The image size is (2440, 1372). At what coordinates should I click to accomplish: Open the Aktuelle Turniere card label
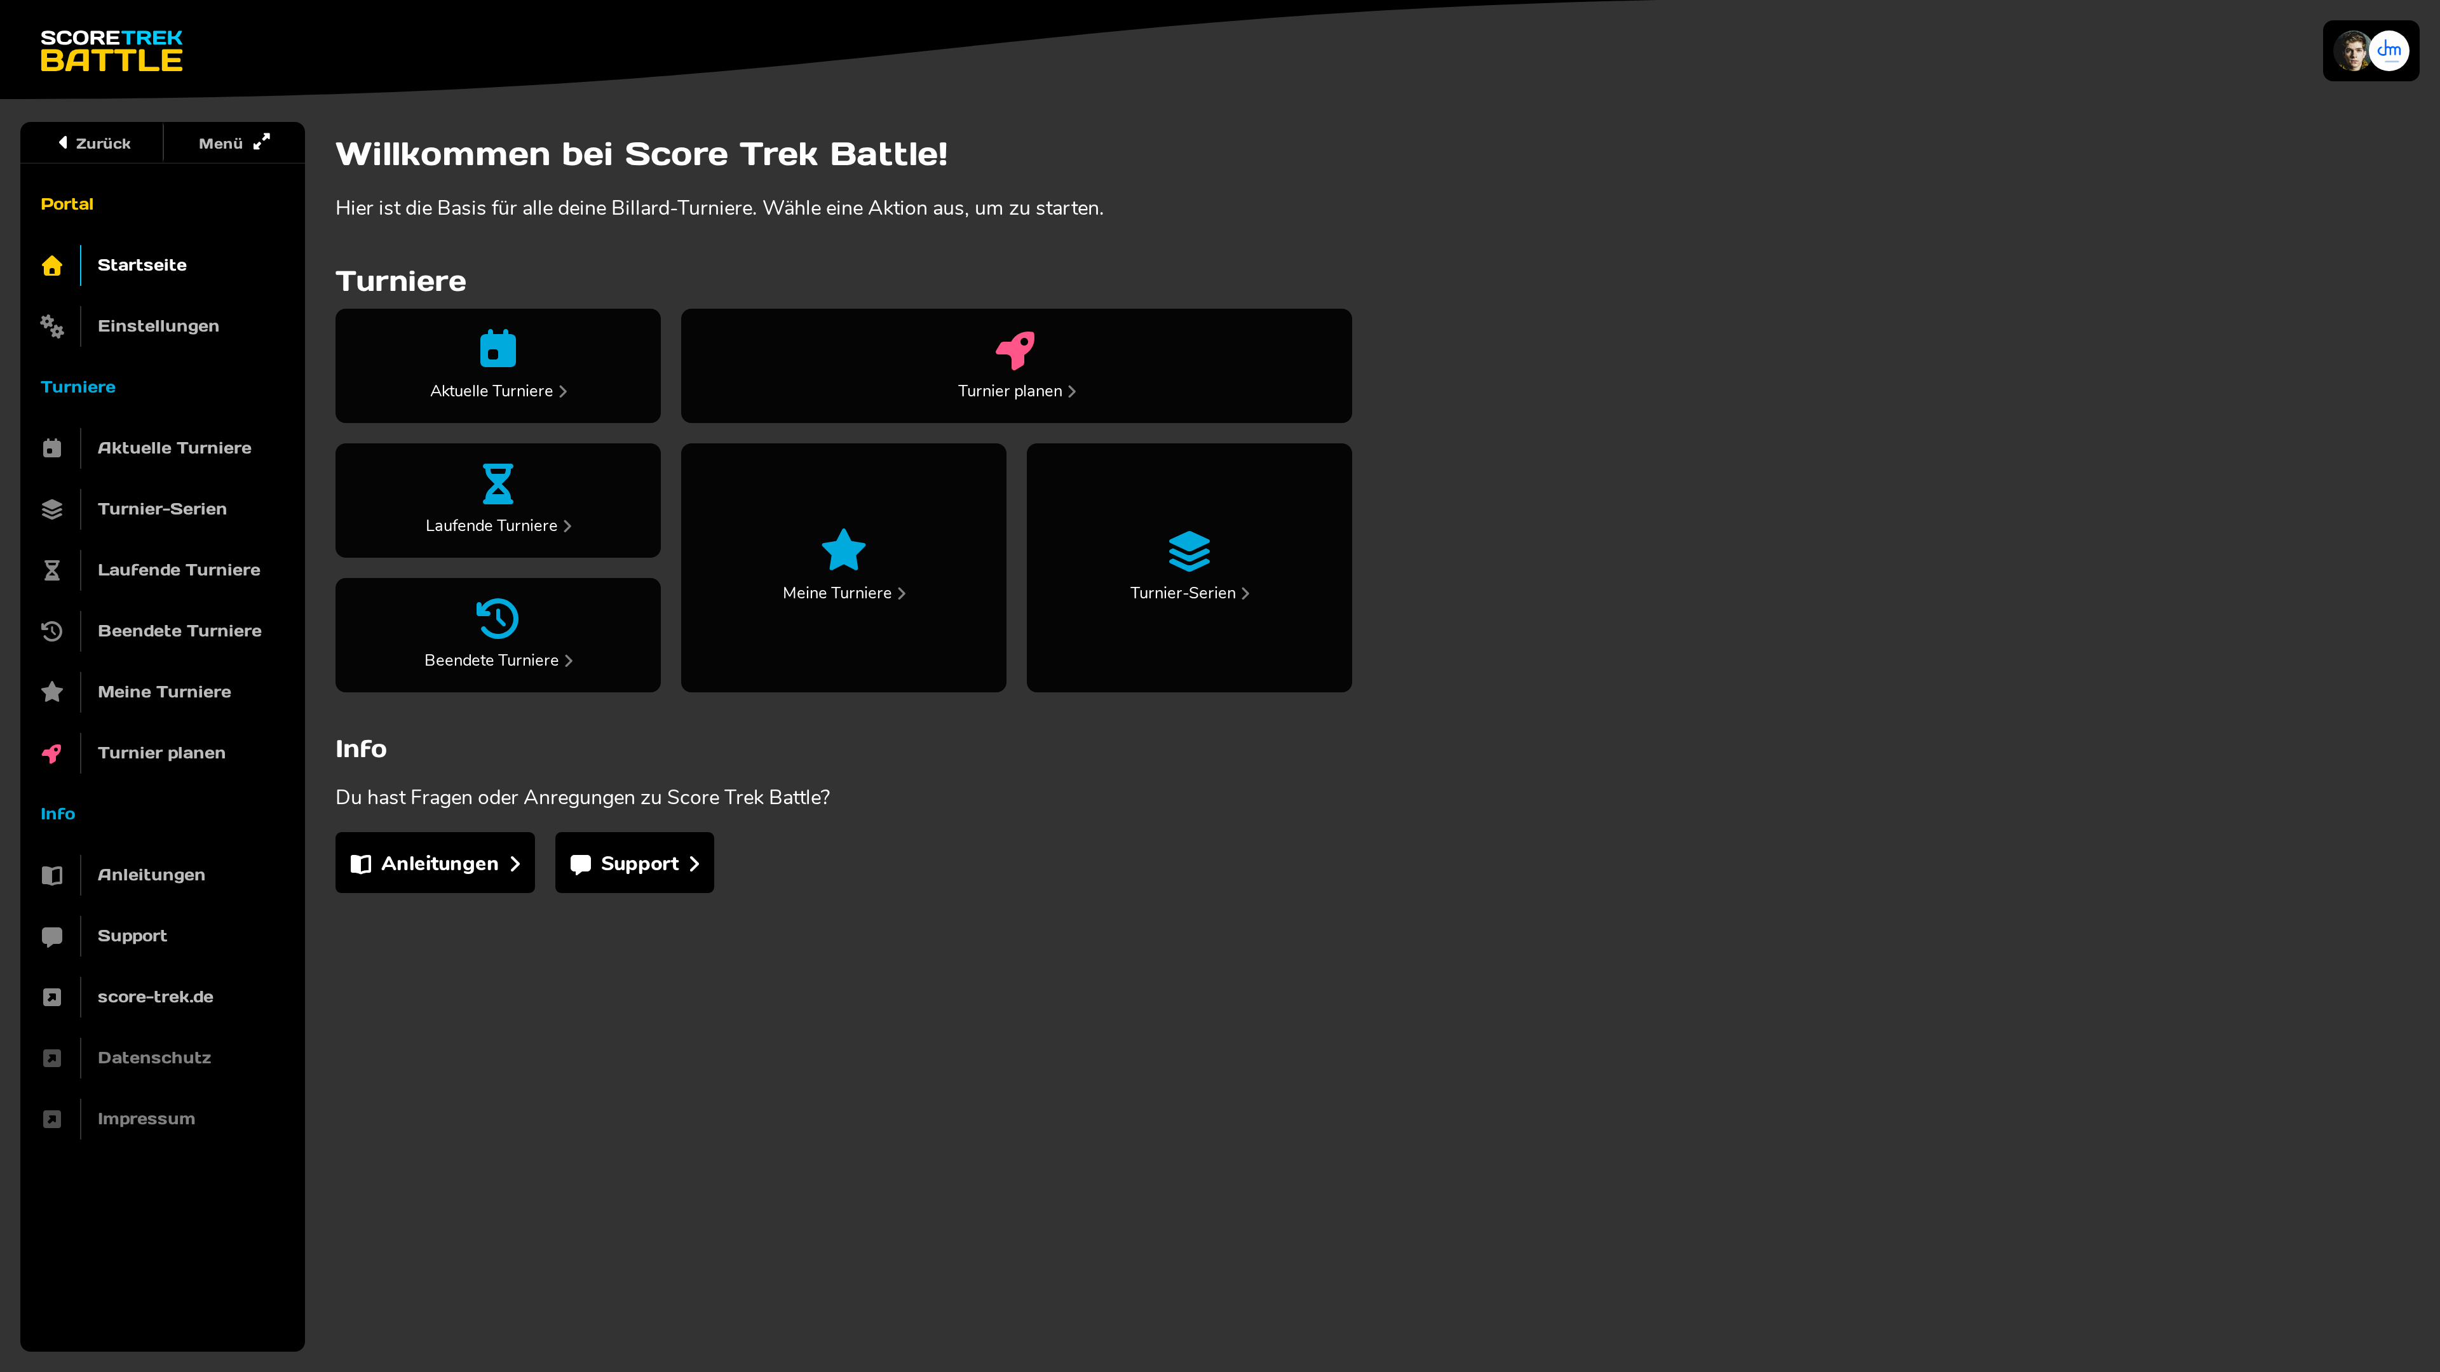click(491, 391)
